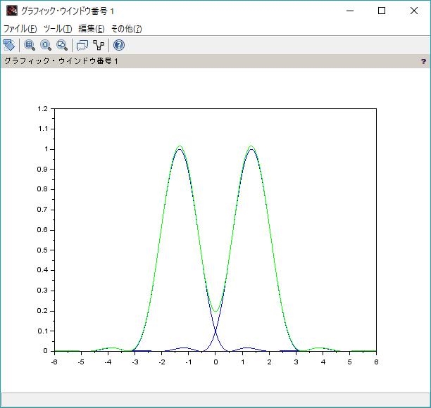The width and height of the screenshot is (431, 408).
Task: Click the y-axis label 0.5
Action: click(x=42, y=250)
